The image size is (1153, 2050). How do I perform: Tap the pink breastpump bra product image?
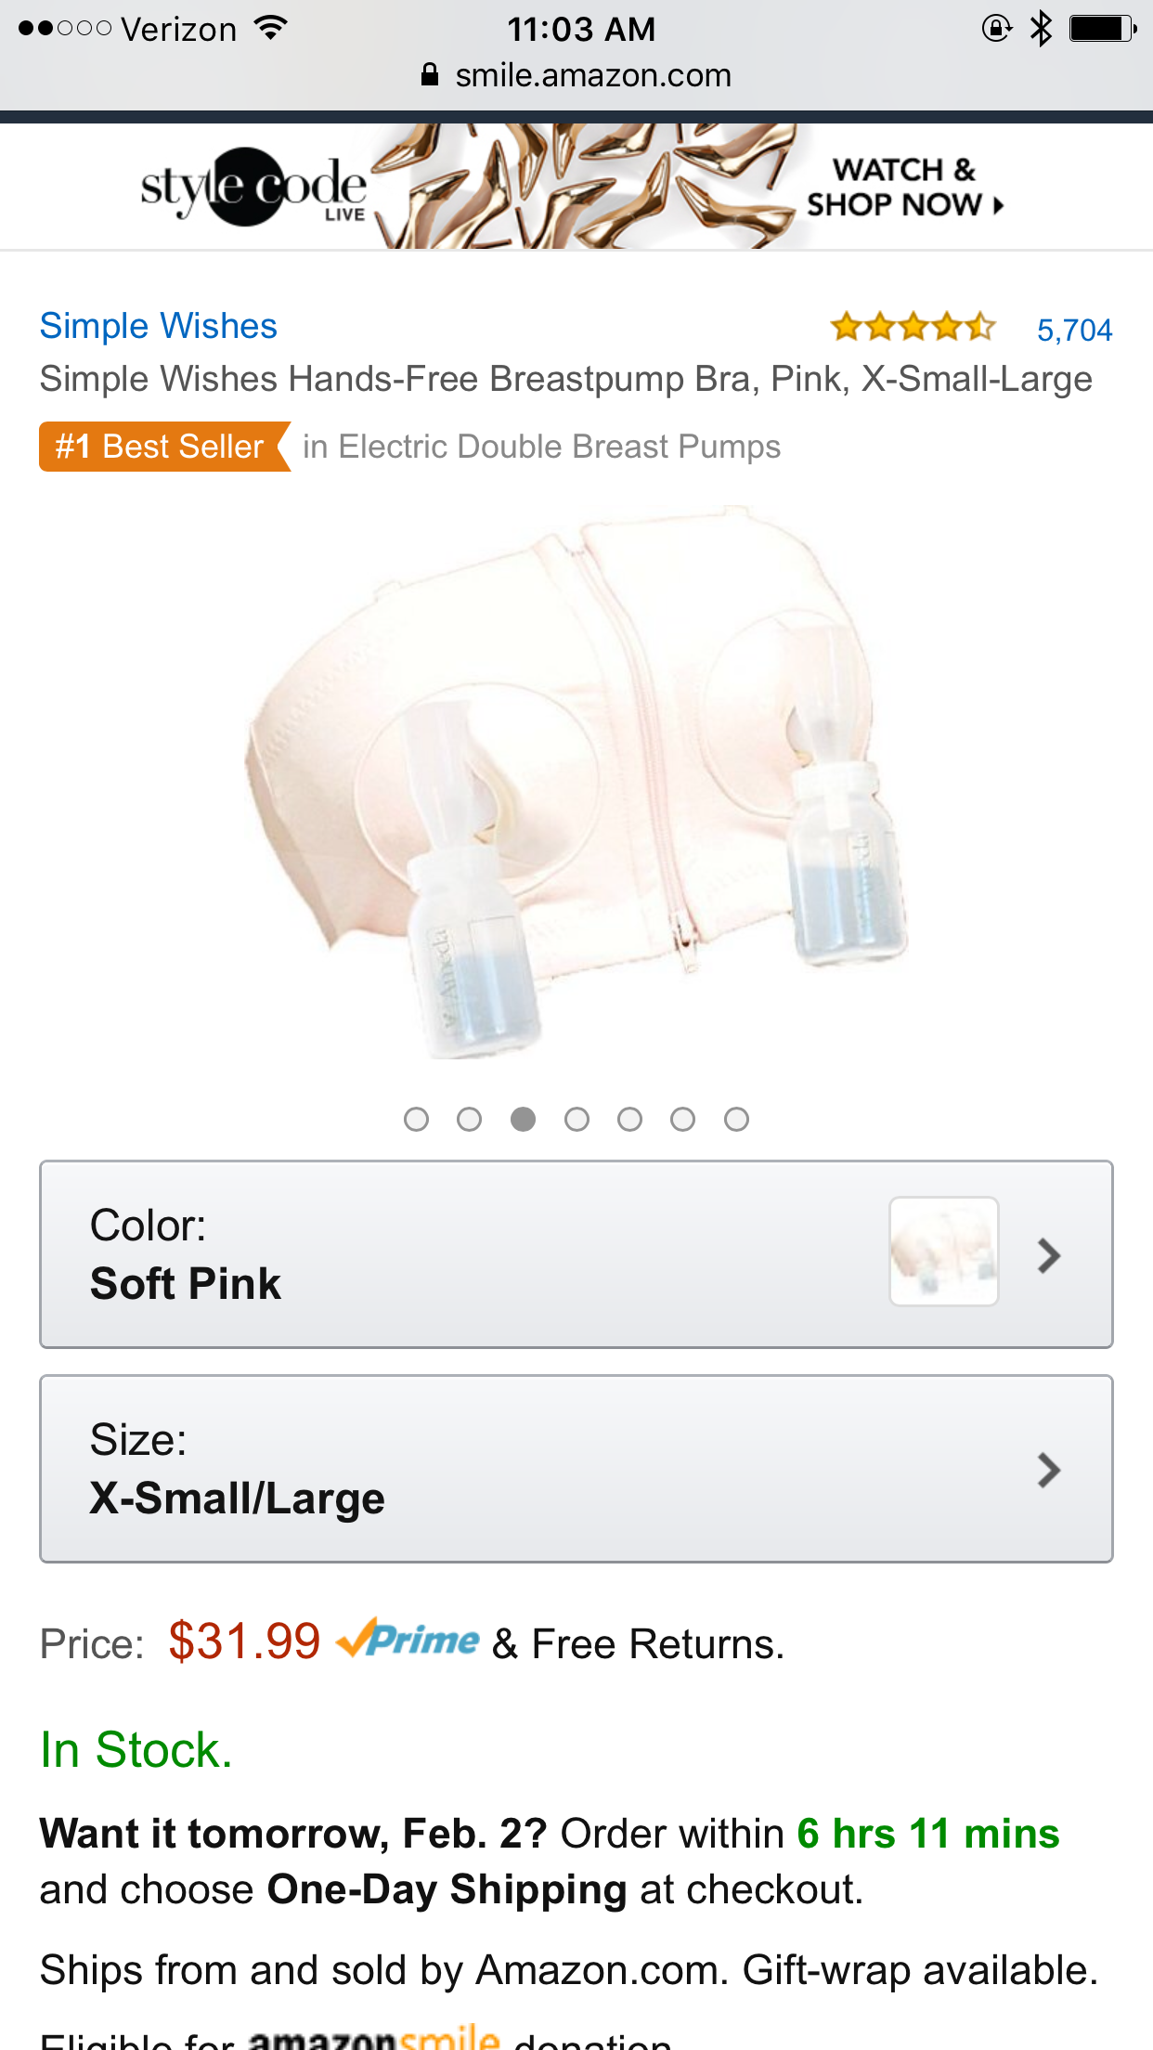pyautogui.click(x=576, y=782)
